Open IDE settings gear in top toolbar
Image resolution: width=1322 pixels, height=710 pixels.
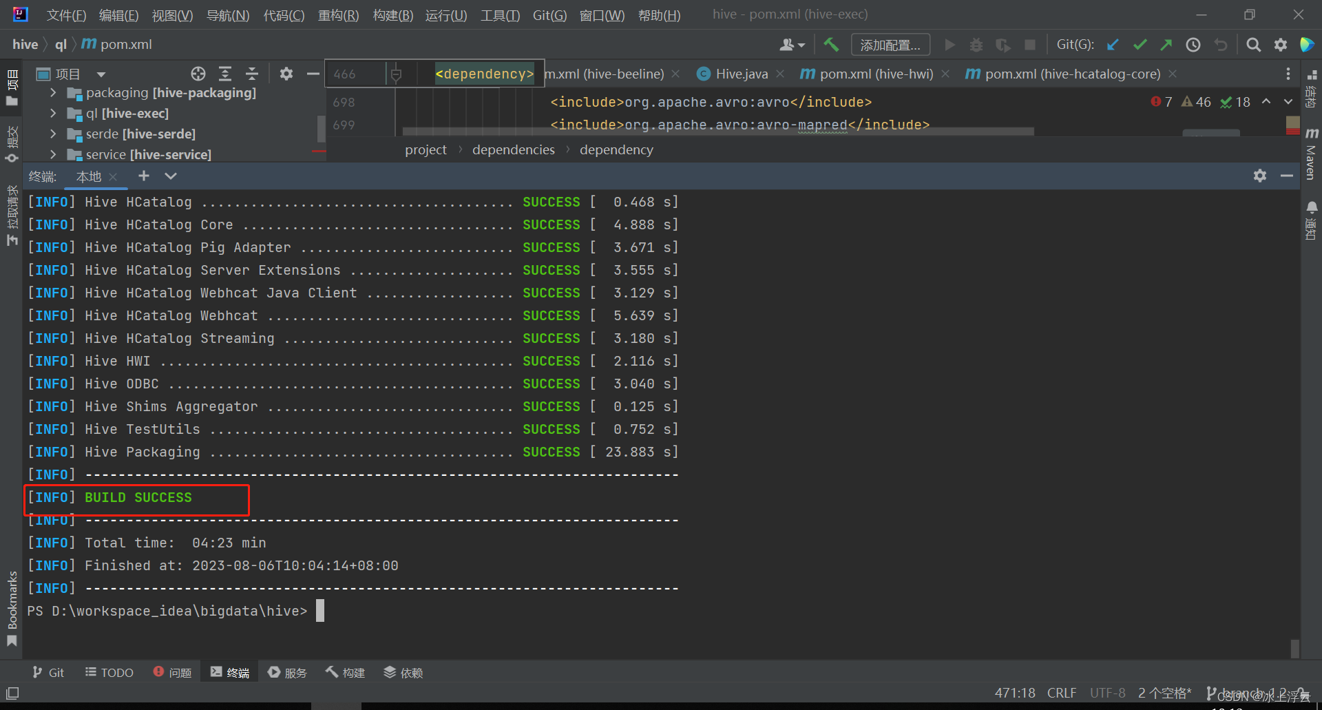point(1281,45)
